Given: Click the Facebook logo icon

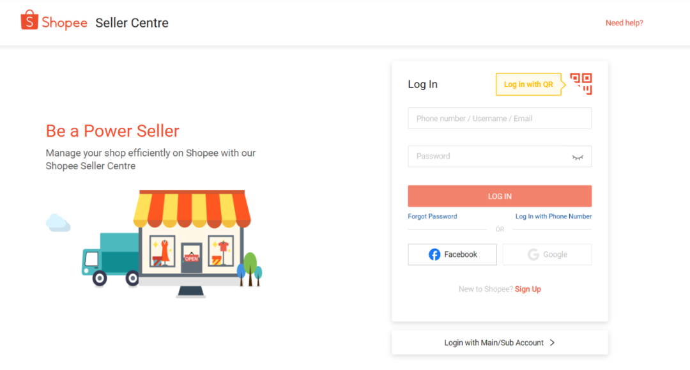Looking at the screenshot, I should (434, 254).
